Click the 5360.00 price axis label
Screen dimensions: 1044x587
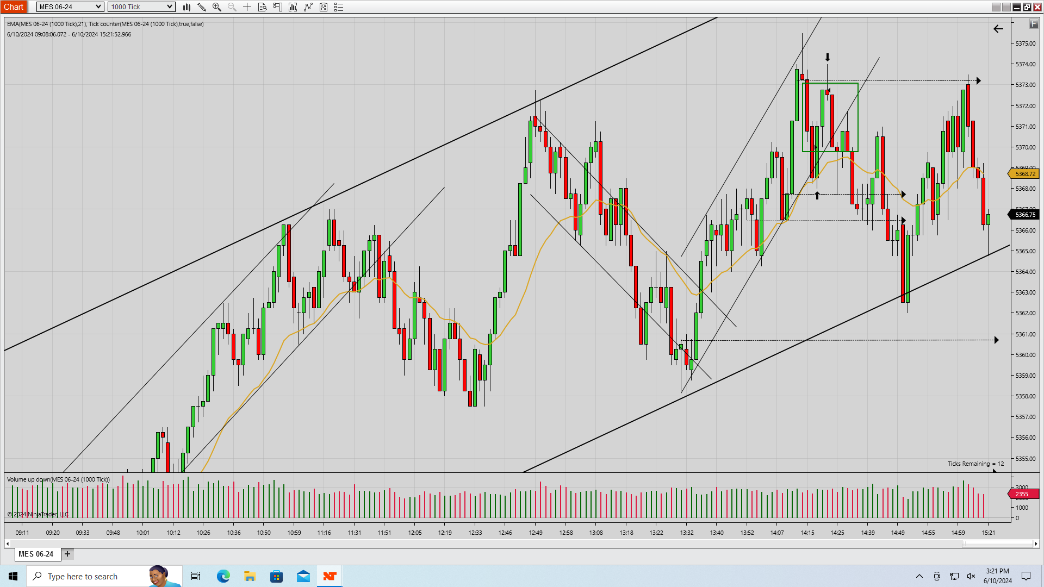(1026, 355)
